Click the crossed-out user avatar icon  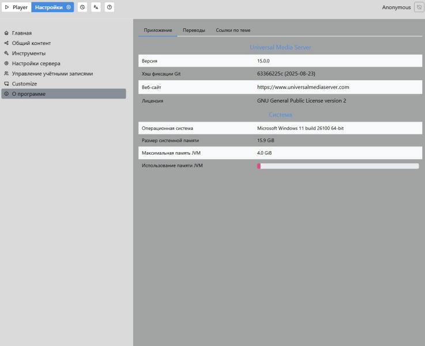(419, 7)
